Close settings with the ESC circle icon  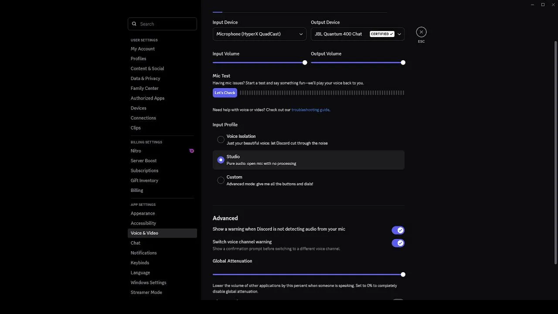point(421,32)
